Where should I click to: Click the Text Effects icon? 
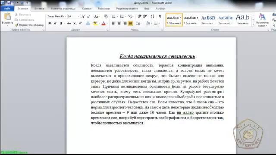(88, 23)
